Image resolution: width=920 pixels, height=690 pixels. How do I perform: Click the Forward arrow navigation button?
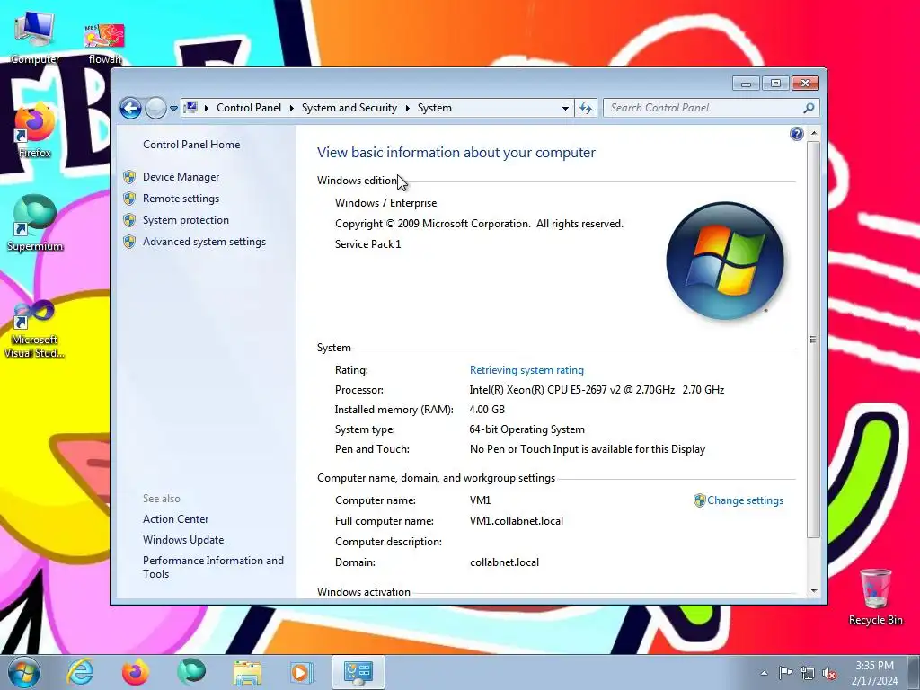tap(155, 108)
